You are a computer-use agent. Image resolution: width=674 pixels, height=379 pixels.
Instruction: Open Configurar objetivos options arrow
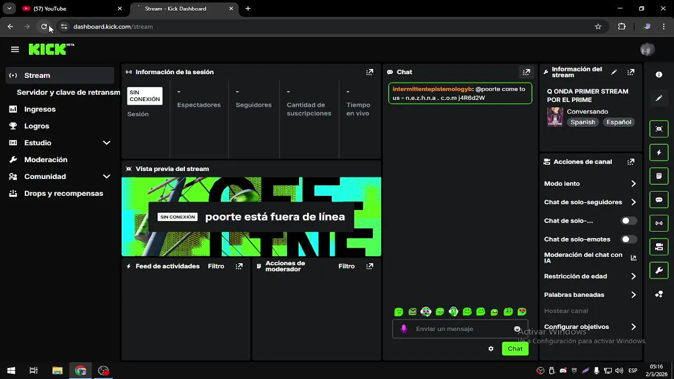[x=633, y=327]
